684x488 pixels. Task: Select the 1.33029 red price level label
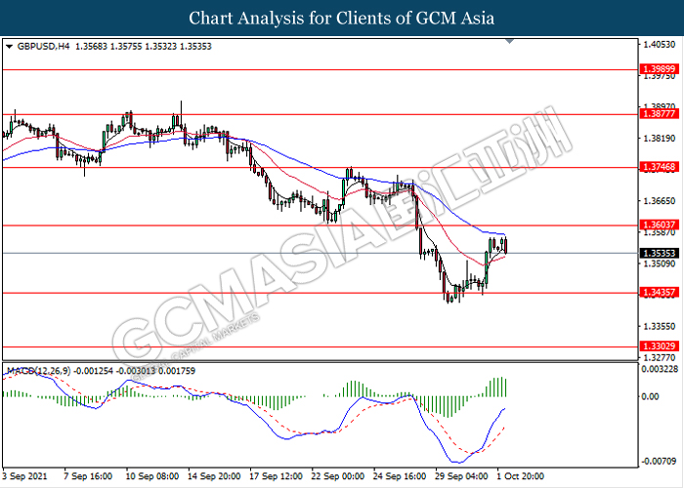(x=660, y=346)
